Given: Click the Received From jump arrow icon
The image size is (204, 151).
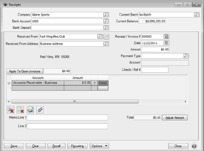Looking at the screenshot, I should point(106,37).
